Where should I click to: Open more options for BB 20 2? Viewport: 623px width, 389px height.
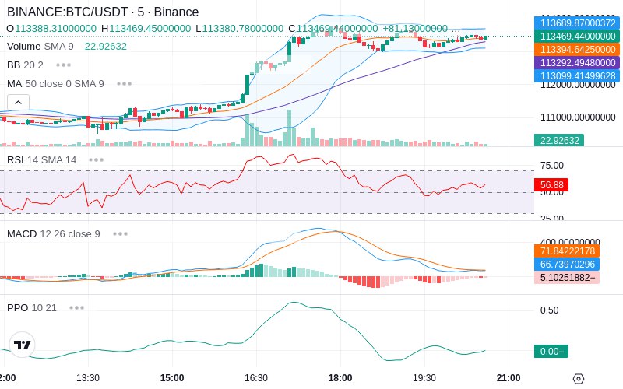(64, 65)
